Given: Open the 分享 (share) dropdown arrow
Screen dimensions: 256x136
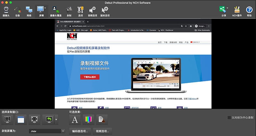Looking at the screenshot, I should 227,8.
